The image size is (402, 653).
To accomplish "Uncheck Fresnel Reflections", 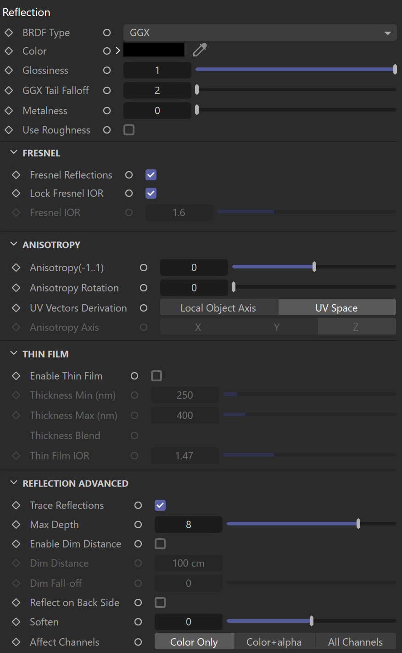I will click(x=151, y=175).
